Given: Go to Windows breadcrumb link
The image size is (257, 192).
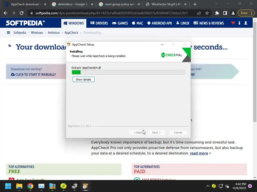Looking at the screenshot, I should 37,33.
